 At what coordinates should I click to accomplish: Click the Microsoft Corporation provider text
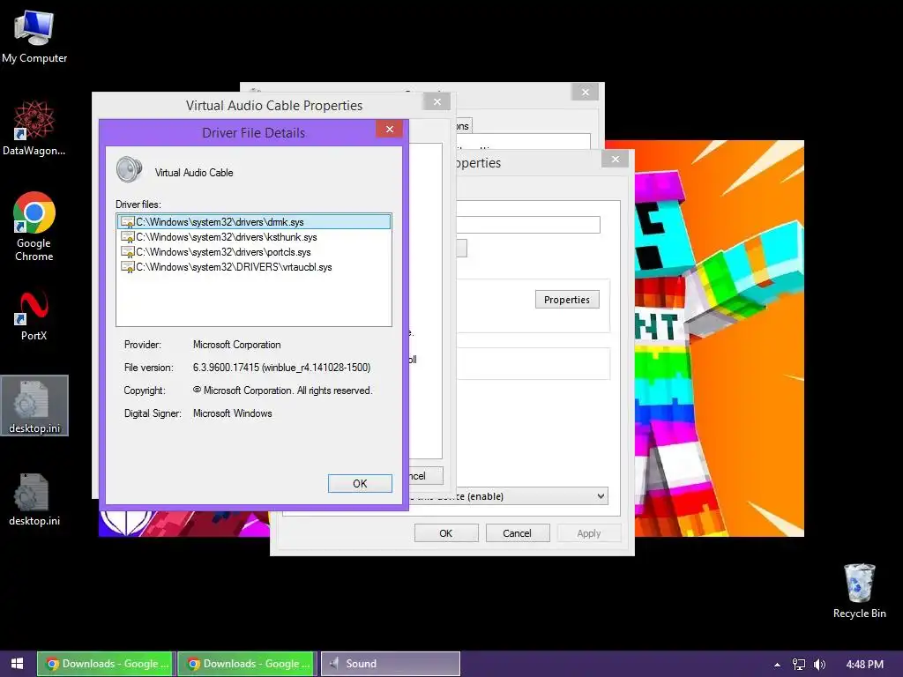[236, 345]
